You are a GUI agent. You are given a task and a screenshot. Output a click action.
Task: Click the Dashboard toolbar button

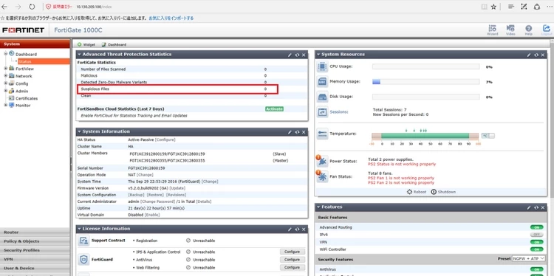[114, 44]
